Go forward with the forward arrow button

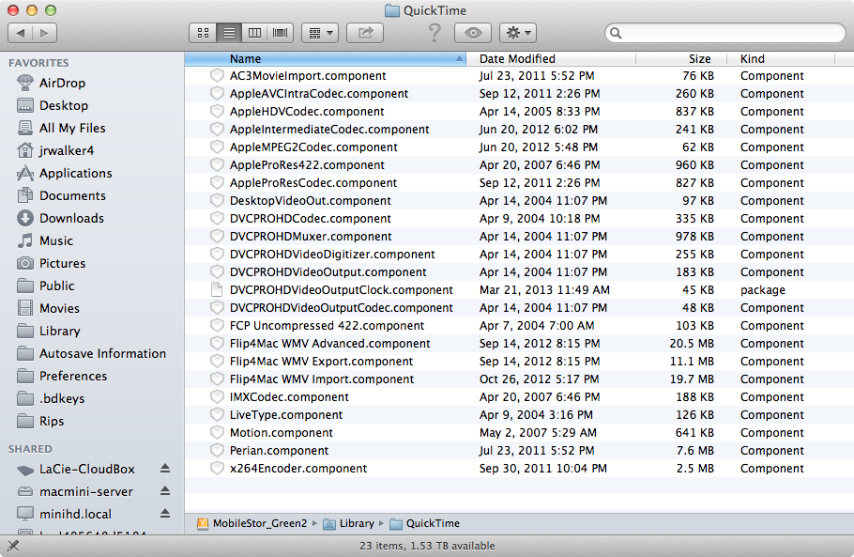(45, 33)
